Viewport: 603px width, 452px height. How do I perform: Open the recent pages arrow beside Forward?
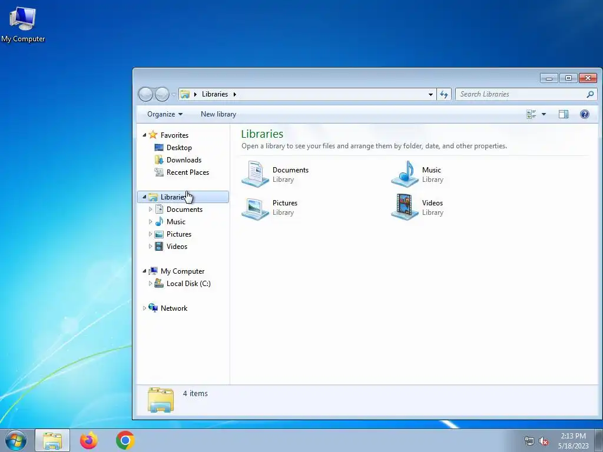coord(174,94)
